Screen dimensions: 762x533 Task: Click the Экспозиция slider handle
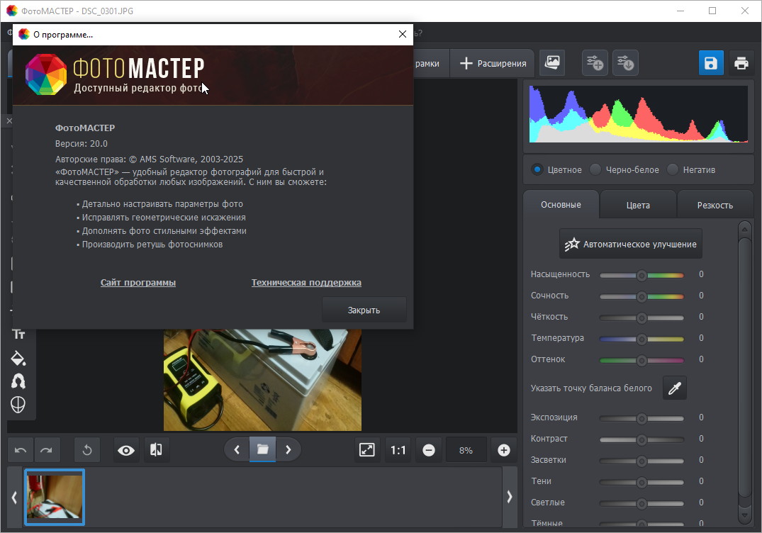point(641,418)
